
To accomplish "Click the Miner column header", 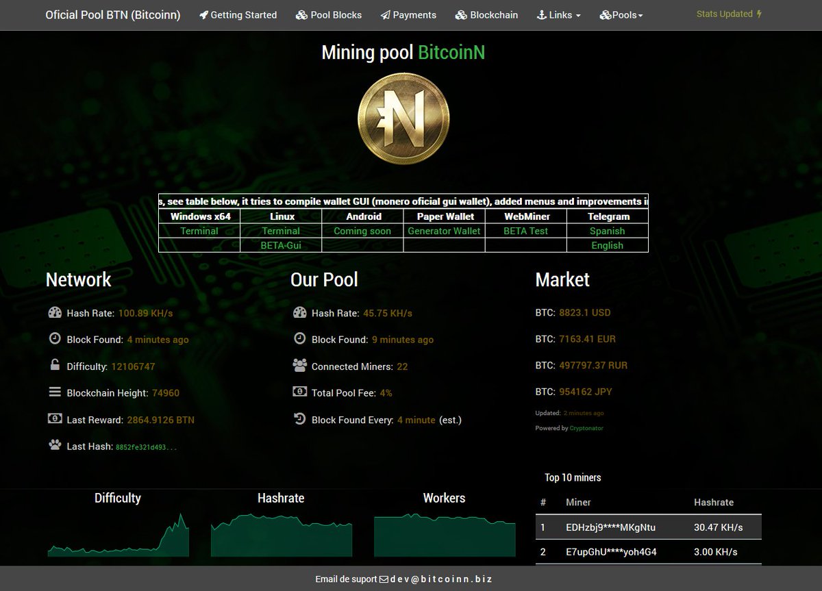I will tap(578, 502).
